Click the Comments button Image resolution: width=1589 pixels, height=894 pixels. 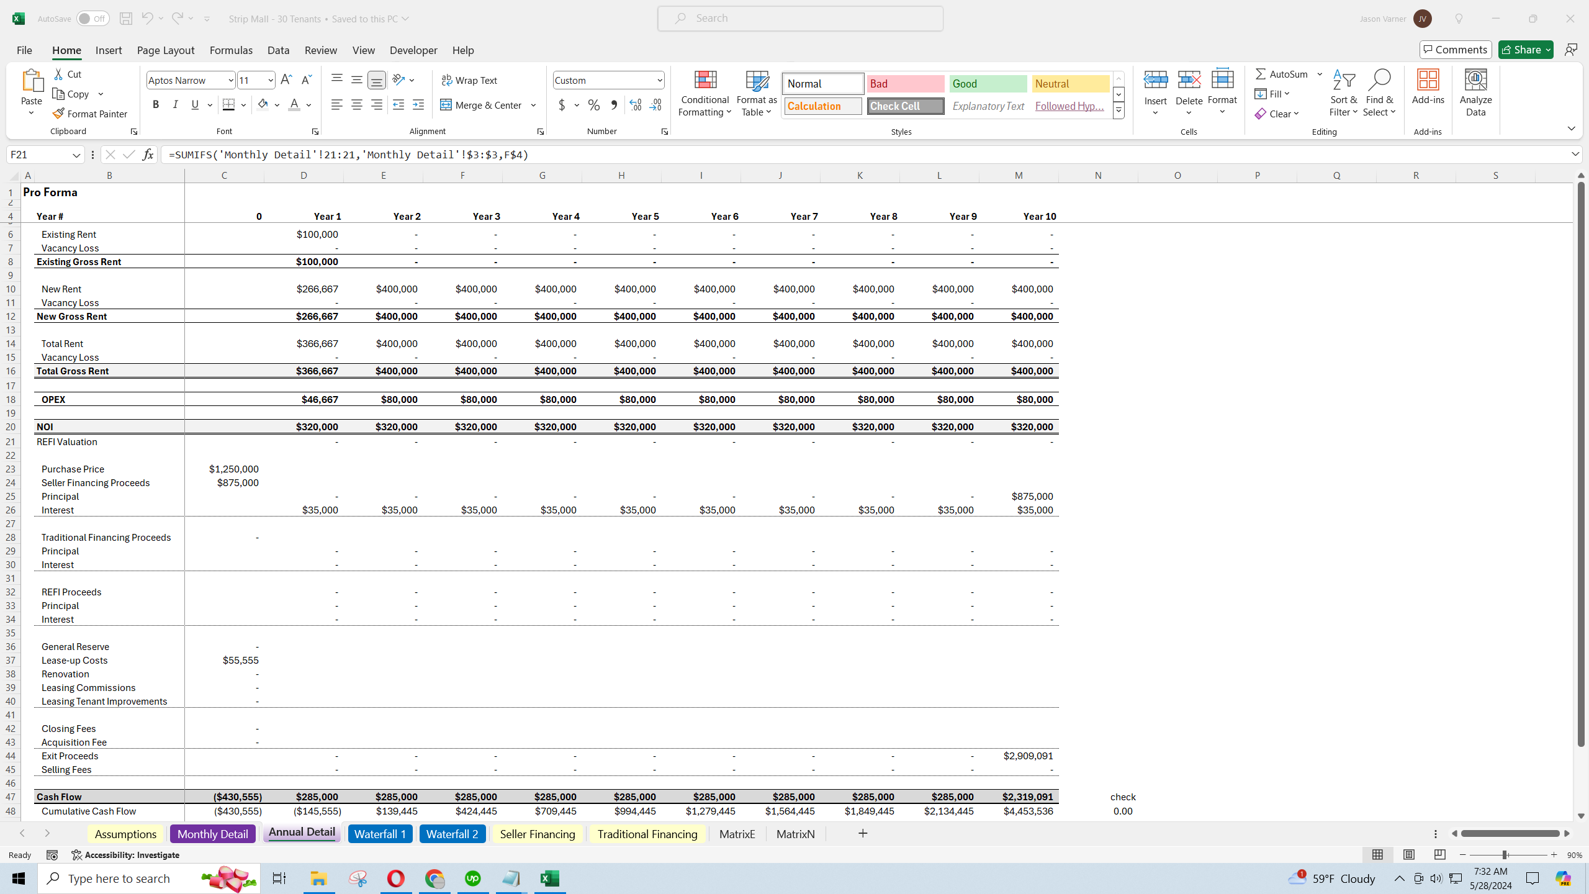coord(1456,50)
